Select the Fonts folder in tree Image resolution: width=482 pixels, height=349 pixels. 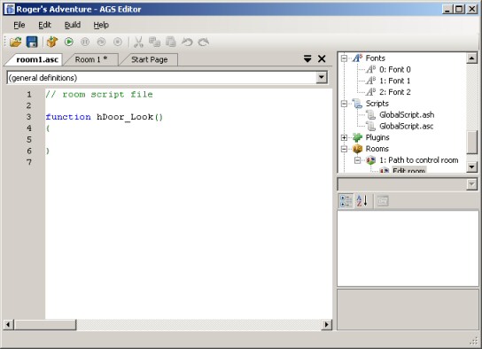tap(376, 58)
